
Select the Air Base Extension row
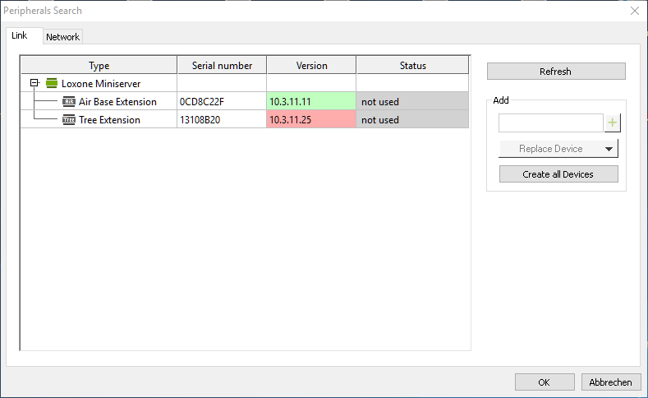point(245,101)
